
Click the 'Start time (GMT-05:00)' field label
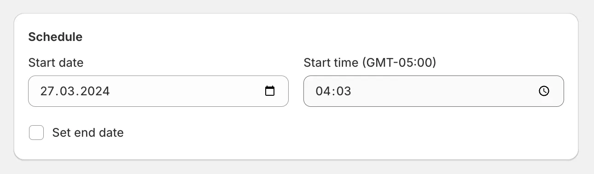pos(370,63)
